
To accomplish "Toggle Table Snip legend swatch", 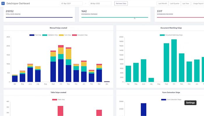I will (x=54, y=100).
